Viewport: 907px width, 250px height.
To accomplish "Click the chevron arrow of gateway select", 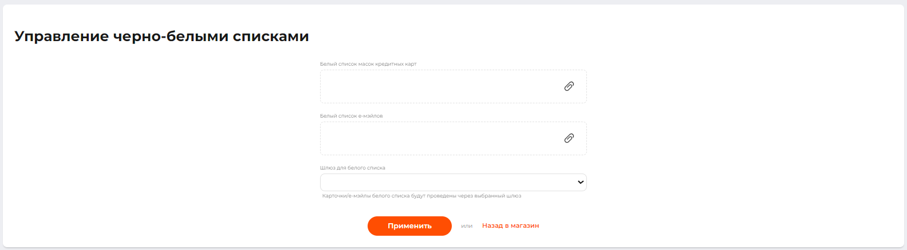I will point(581,182).
